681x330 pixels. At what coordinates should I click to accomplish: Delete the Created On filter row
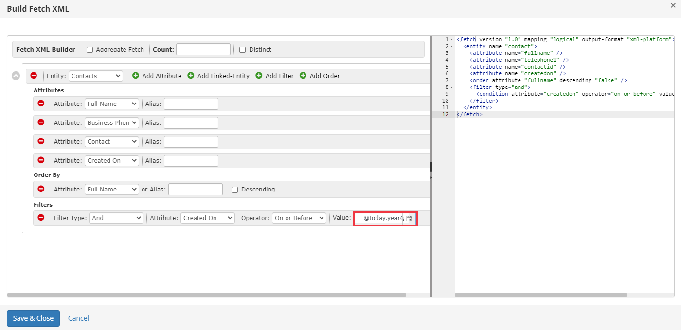point(41,218)
